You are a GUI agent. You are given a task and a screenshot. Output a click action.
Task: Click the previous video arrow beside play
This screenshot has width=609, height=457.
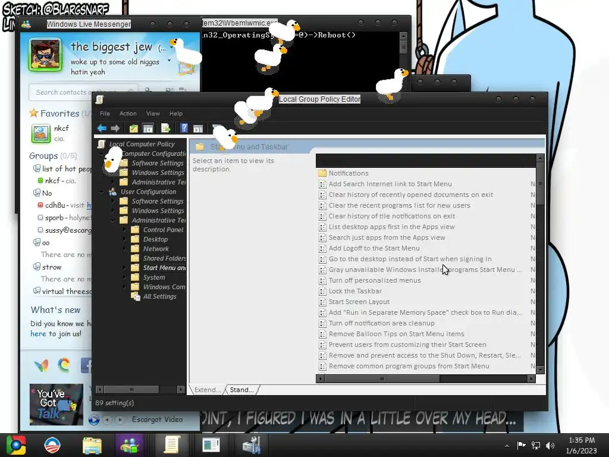tap(107, 420)
